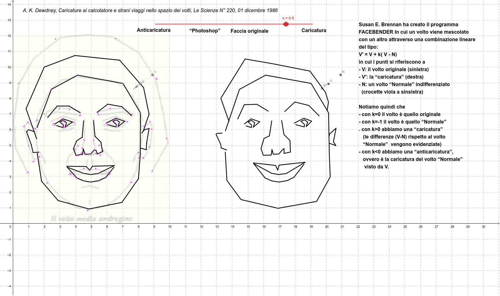The width and height of the screenshot is (500, 296).
Task: Click the 'Notiamo quindi che' heading
Action: [x=382, y=107]
